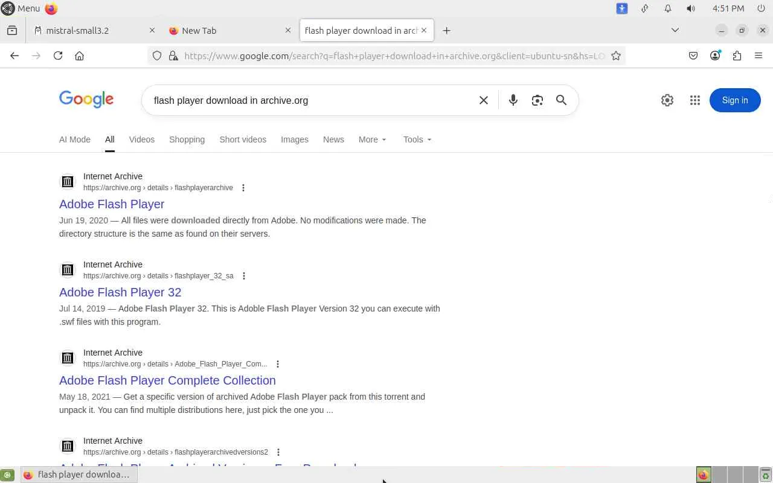Show Images search results

pyautogui.click(x=295, y=139)
